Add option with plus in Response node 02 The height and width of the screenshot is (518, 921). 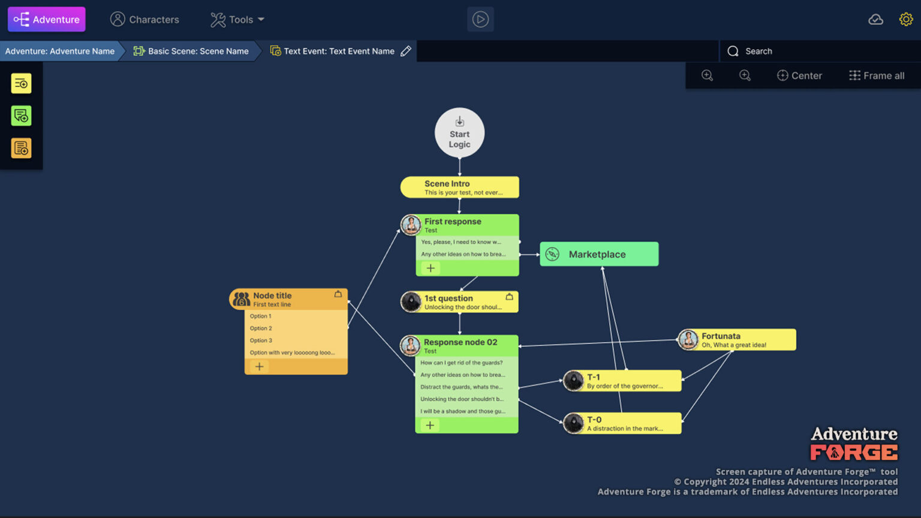coord(430,425)
